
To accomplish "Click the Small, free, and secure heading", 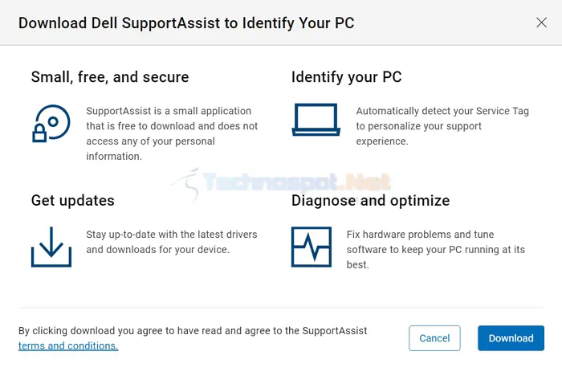I will tap(110, 77).
